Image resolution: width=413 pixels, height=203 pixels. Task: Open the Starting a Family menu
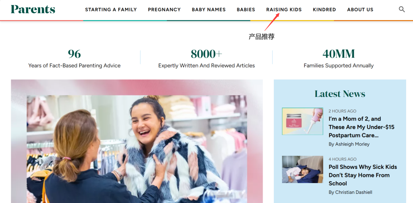111,10
